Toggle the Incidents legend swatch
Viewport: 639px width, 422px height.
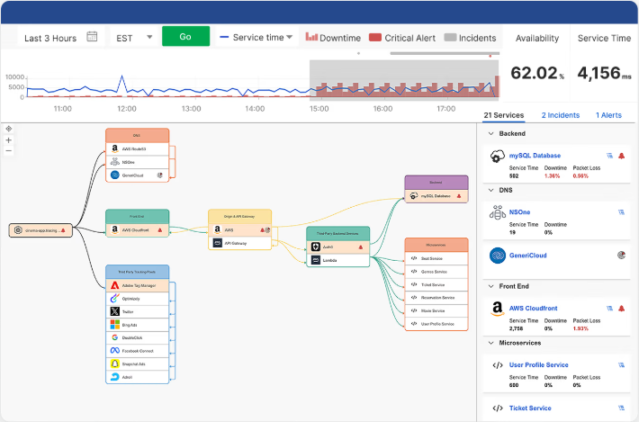(450, 38)
